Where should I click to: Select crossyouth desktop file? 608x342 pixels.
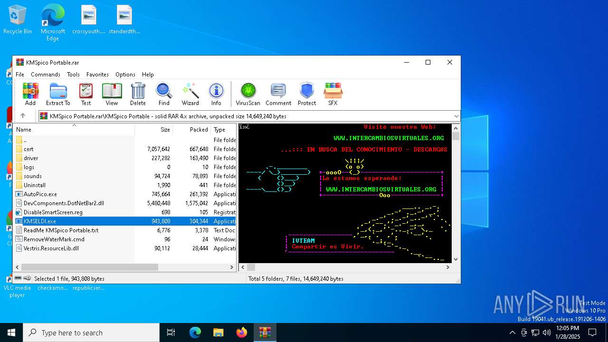pos(89,19)
